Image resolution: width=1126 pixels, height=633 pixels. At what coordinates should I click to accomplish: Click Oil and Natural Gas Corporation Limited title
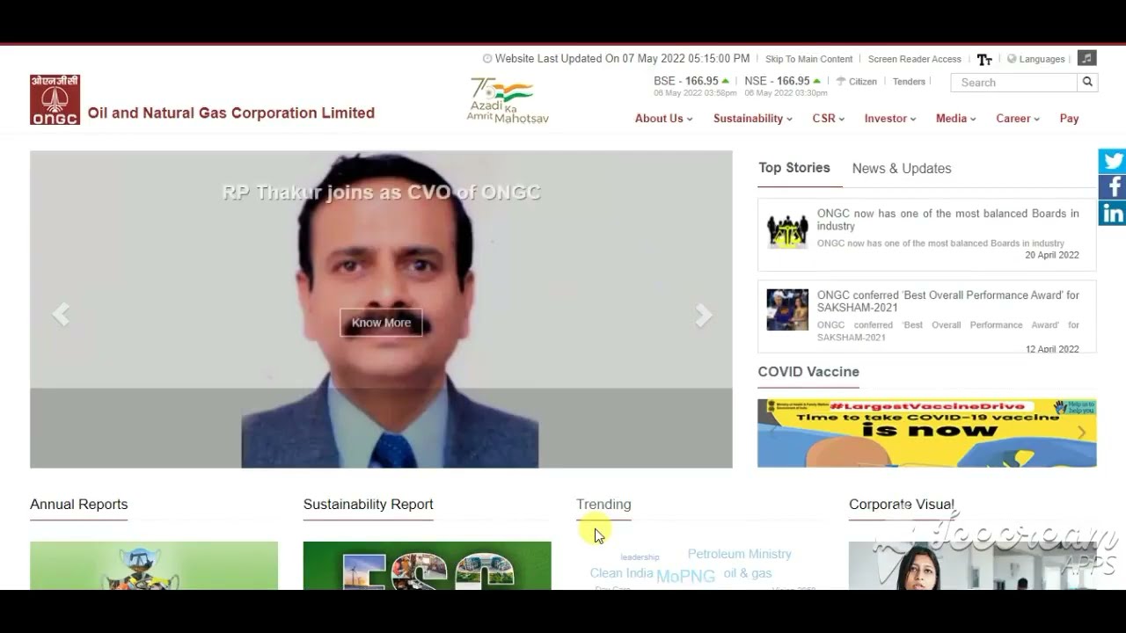(231, 113)
